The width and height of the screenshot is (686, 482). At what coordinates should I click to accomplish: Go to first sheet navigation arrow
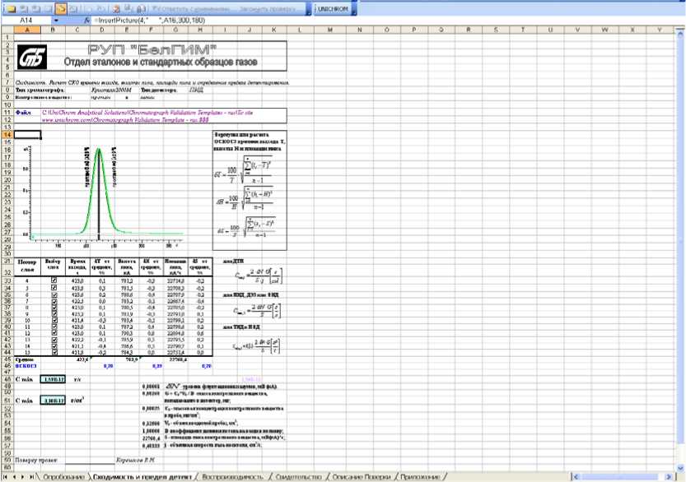(7, 477)
